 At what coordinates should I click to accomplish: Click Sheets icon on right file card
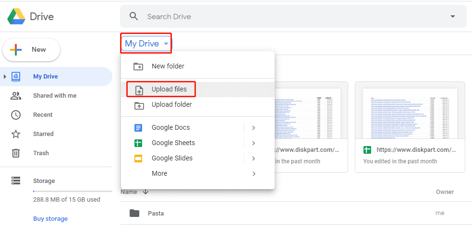pyautogui.click(x=367, y=150)
